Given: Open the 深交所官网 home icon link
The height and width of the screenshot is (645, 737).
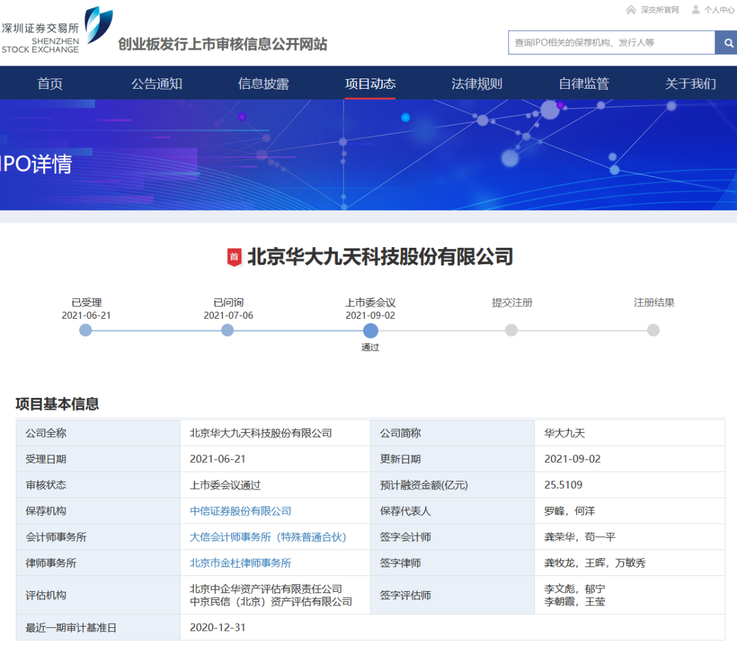Looking at the screenshot, I should pos(652,10).
